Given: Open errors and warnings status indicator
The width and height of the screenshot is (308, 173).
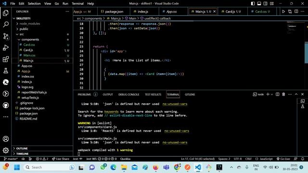Looking at the screenshot, I should click(x=42, y=159).
